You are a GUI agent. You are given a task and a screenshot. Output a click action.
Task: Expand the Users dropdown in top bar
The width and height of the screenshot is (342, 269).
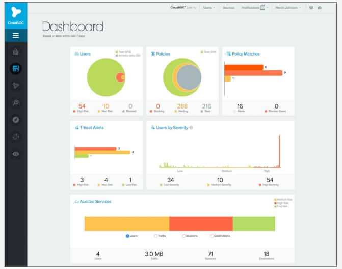coord(209,8)
